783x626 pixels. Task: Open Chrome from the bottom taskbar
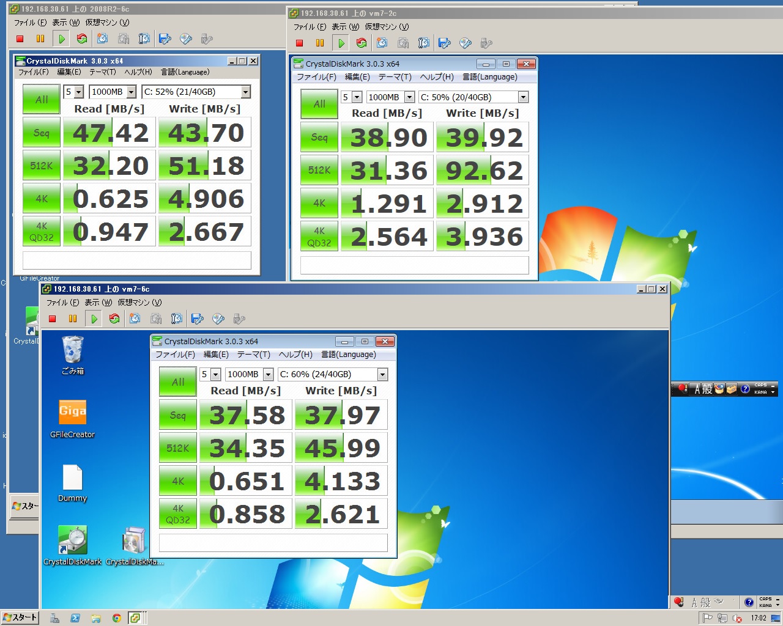pyautogui.click(x=116, y=618)
